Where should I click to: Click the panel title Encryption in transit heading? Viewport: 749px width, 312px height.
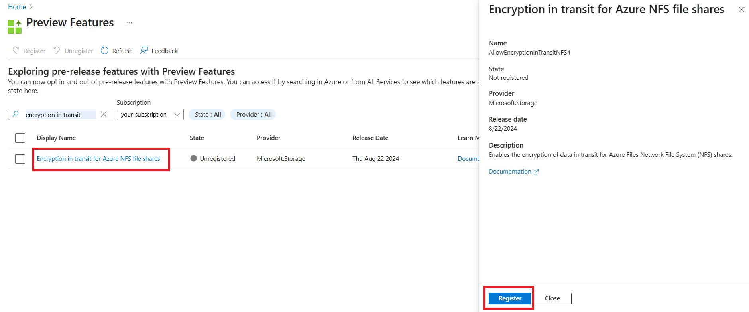click(x=606, y=9)
